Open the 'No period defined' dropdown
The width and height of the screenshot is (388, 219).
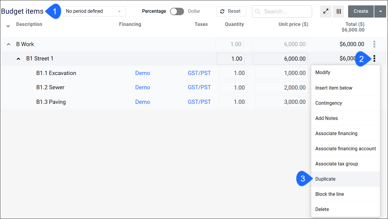94,11
